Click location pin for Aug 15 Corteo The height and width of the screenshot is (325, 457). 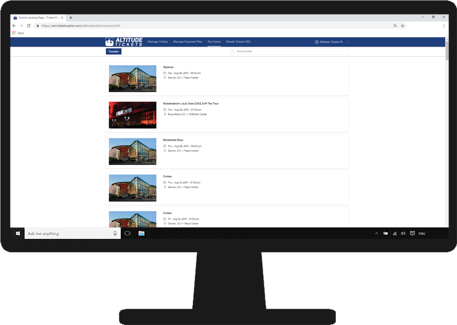click(x=165, y=187)
